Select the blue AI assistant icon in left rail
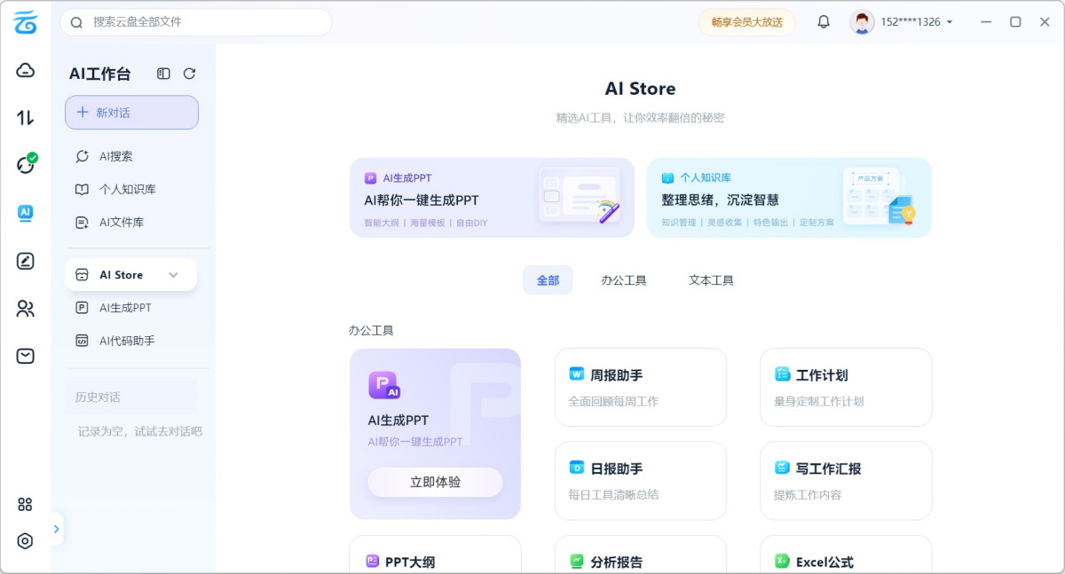The height and width of the screenshot is (574, 1065). point(25,213)
